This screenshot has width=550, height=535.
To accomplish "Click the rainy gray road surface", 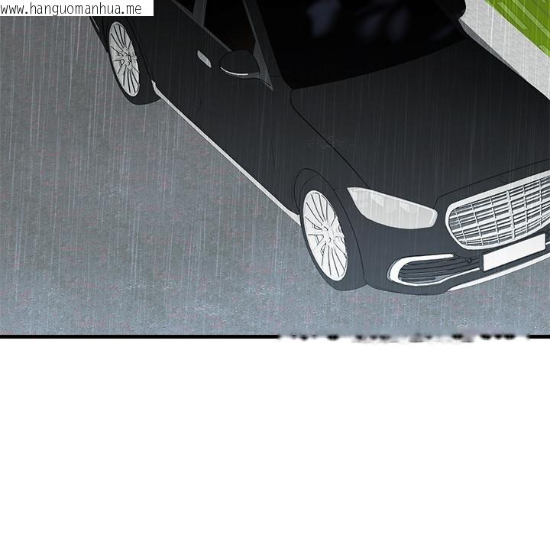I will coord(115,229).
